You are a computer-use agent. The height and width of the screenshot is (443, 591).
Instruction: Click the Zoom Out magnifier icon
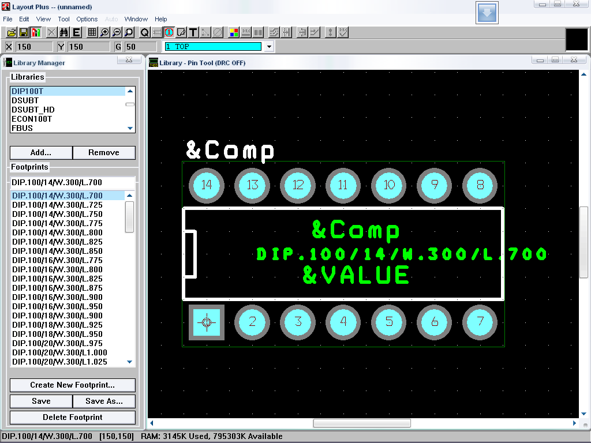point(117,32)
